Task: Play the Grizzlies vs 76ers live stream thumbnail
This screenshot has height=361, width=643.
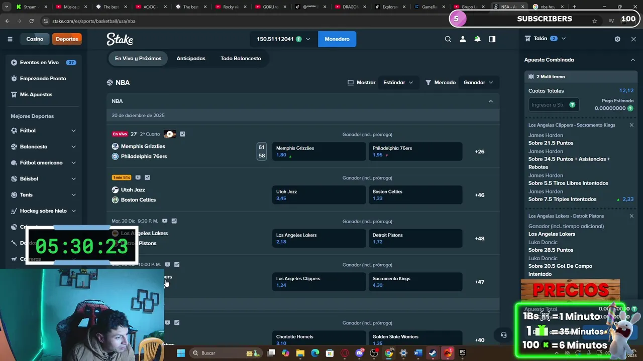Action: click(x=170, y=134)
